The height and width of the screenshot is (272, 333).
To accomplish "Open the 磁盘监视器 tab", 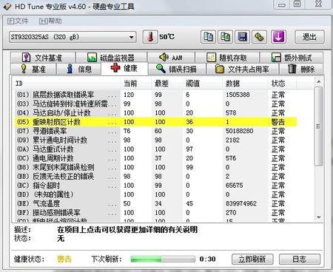I will (111, 58).
